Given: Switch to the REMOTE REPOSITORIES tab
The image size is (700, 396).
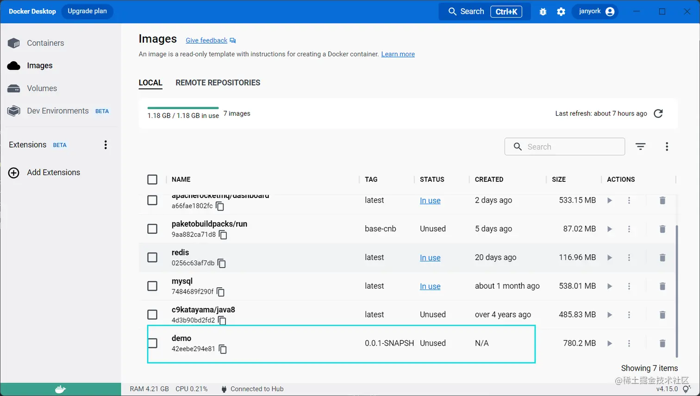Looking at the screenshot, I should click(218, 83).
